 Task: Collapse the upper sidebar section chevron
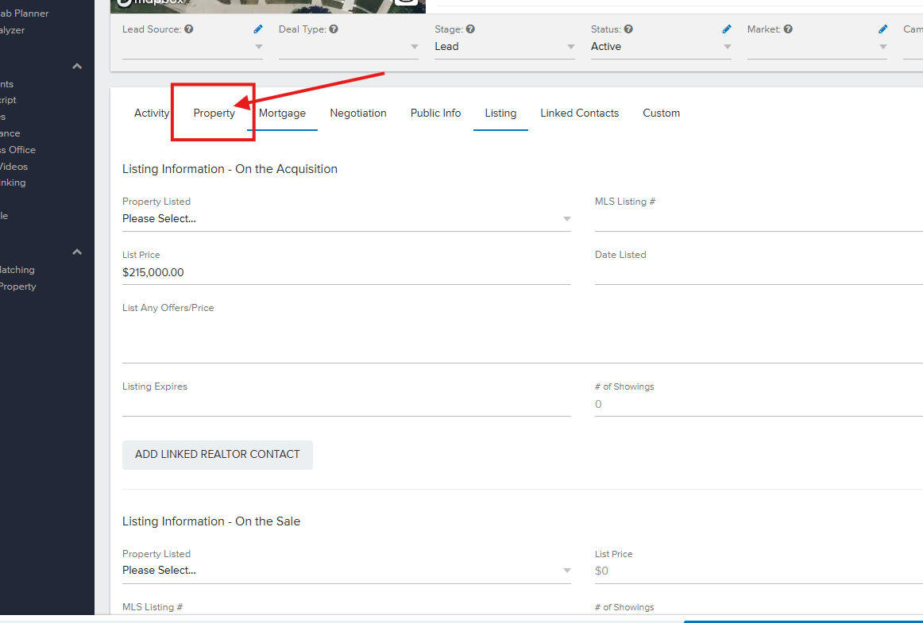coord(77,67)
